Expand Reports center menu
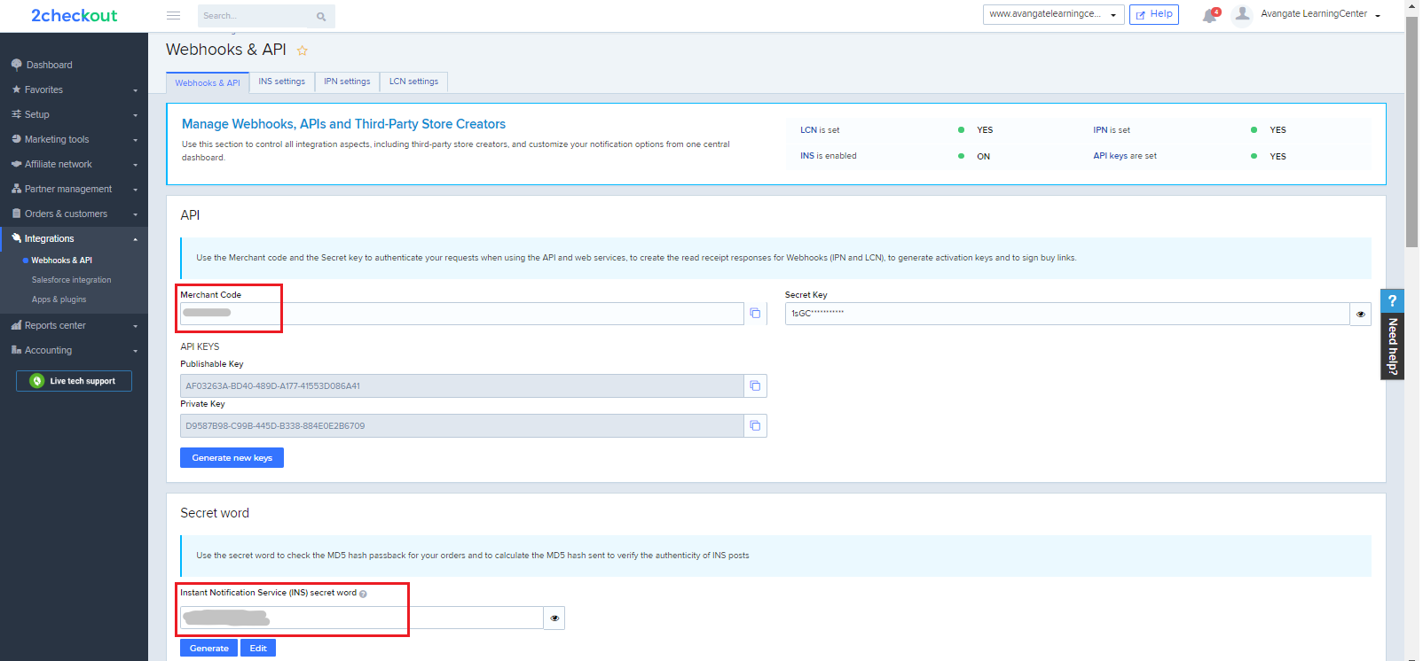This screenshot has height=661, width=1423. click(x=74, y=325)
